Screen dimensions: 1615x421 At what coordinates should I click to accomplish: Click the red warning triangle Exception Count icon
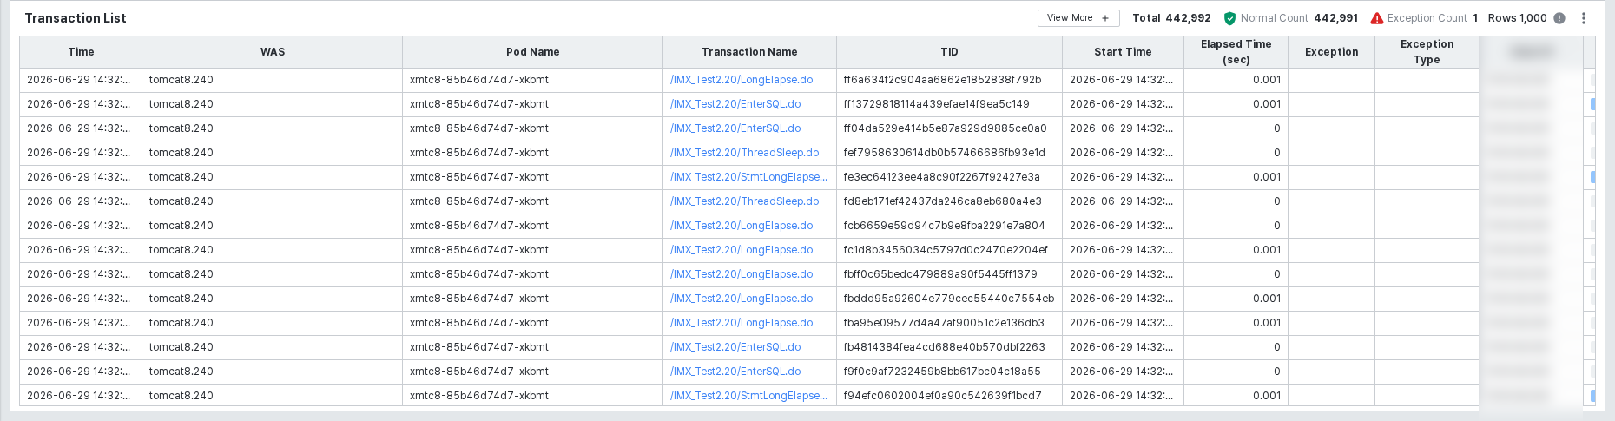pyautogui.click(x=1376, y=18)
